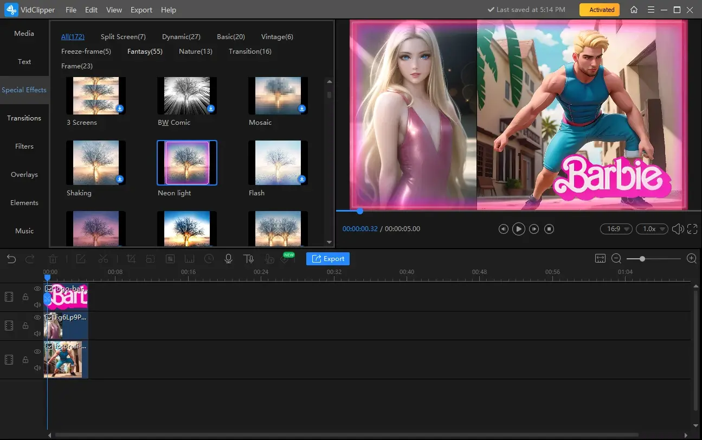Hide the Fg6Lp9P track with its eye icon

click(37, 317)
